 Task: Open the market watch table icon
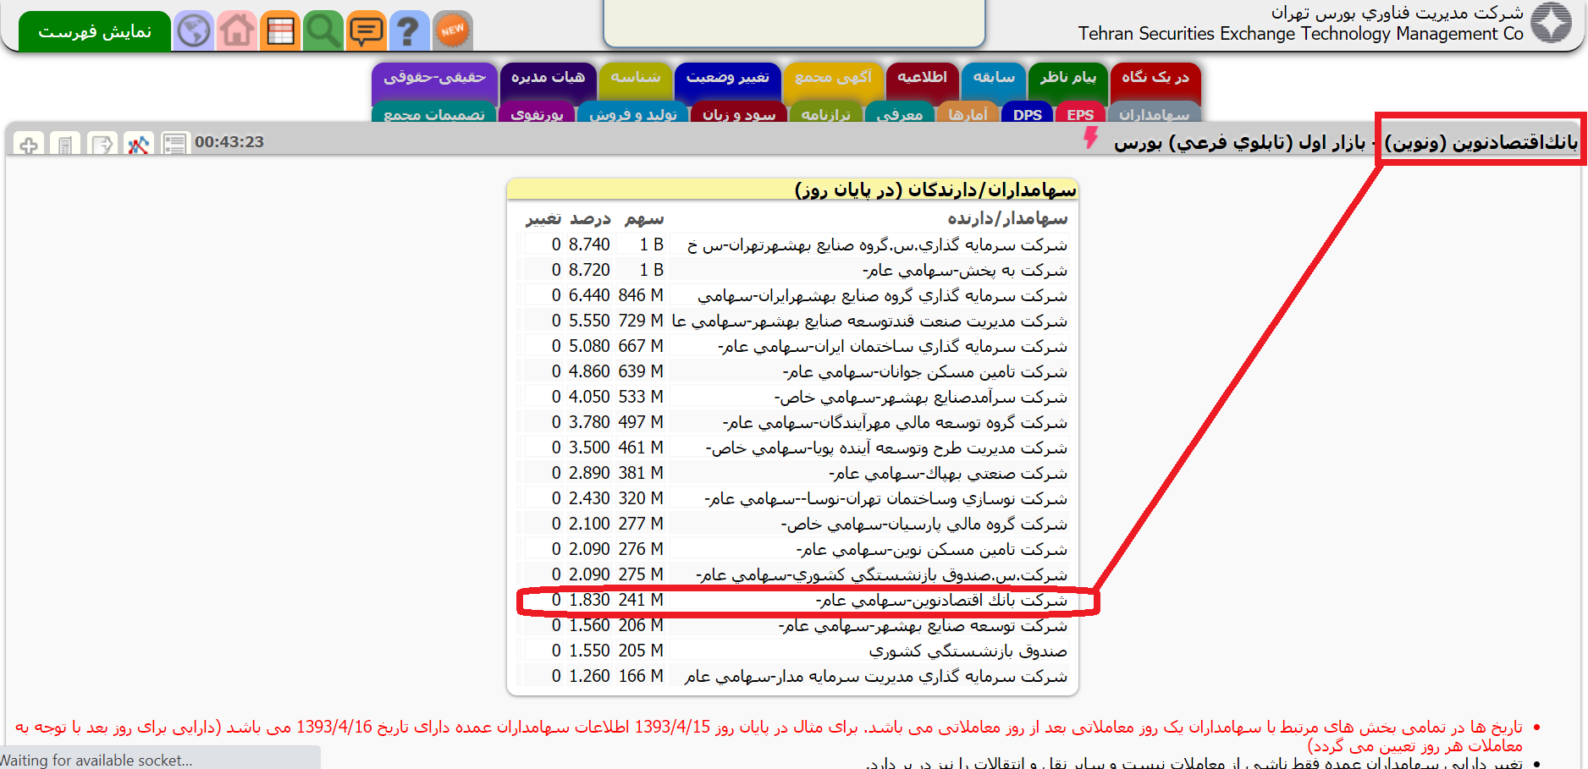[280, 31]
